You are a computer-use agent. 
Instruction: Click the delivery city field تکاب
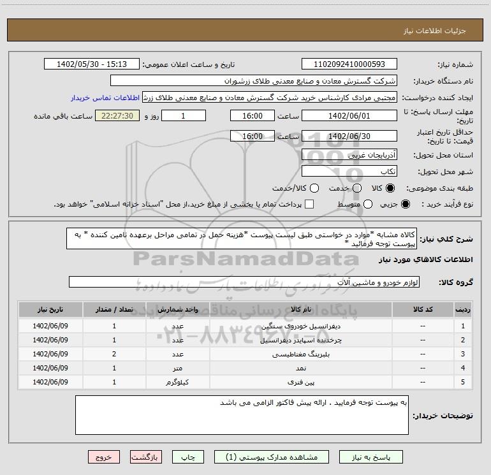click(x=349, y=172)
